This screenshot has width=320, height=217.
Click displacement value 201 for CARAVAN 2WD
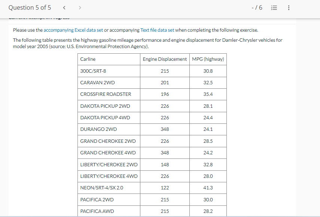click(x=165, y=82)
